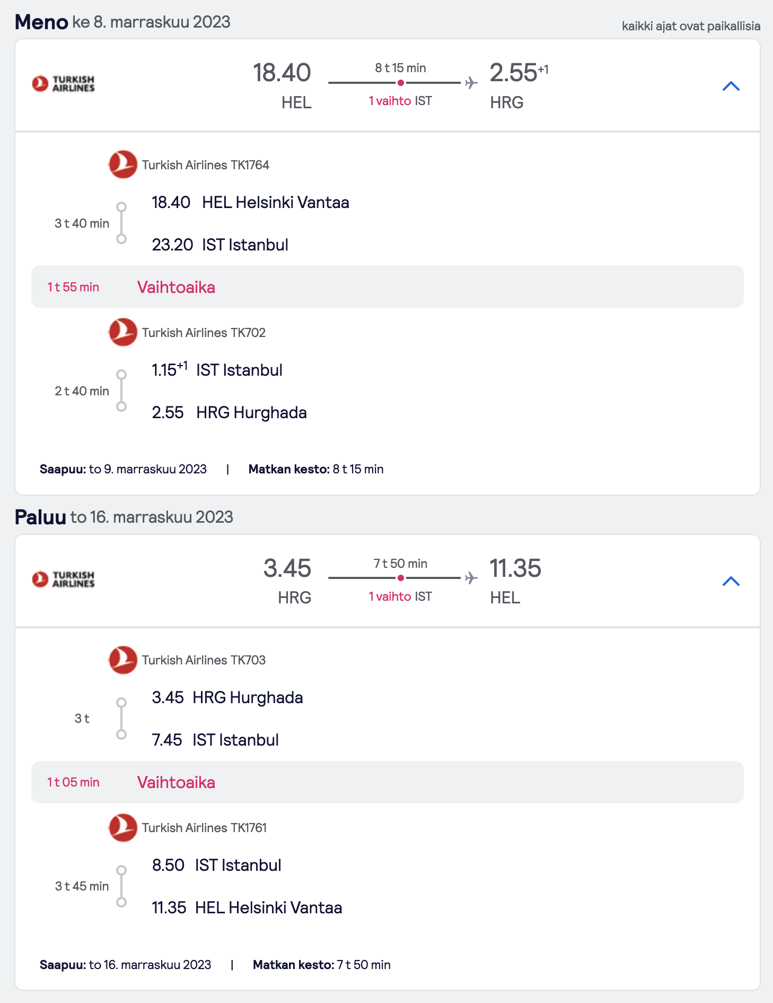Click the round airline icon beside TK1764
Viewport: 773px width, 1003px height.
click(x=123, y=165)
